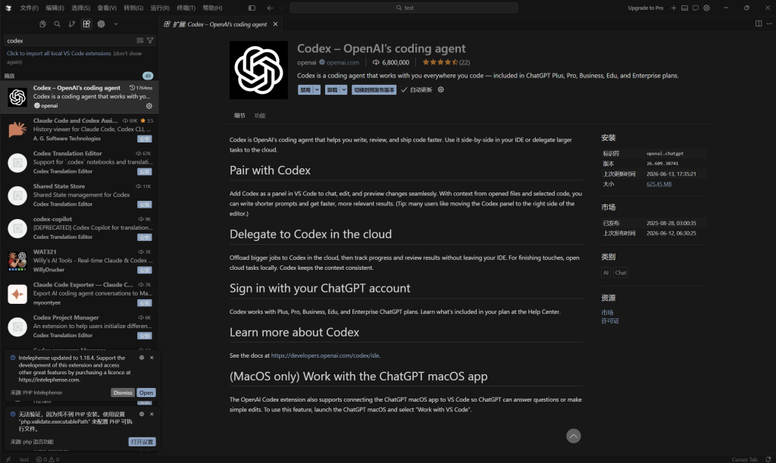Open the chat bubble icon in title bar
The height and width of the screenshot is (463, 776).
click(x=696, y=8)
